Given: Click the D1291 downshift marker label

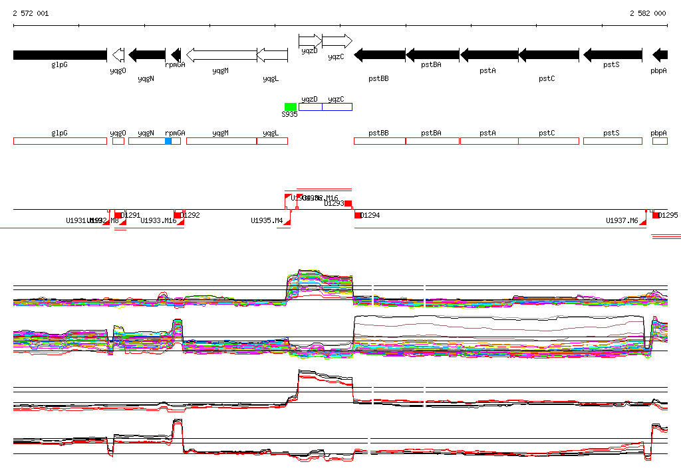Looking at the screenshot, I should coord(131,215).
